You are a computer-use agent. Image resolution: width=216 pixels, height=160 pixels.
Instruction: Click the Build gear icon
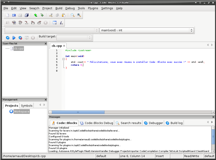point(8,38)
